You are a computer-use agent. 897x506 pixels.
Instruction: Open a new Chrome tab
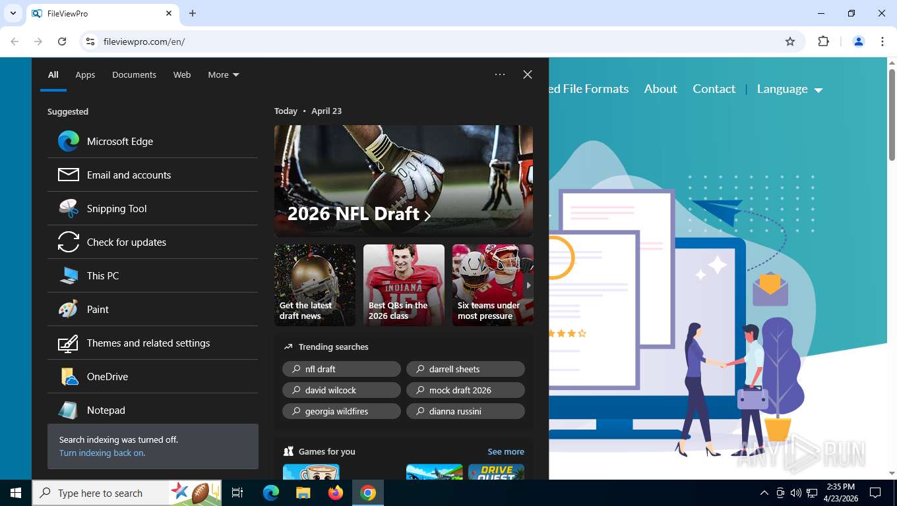click(x=193, y=13)
